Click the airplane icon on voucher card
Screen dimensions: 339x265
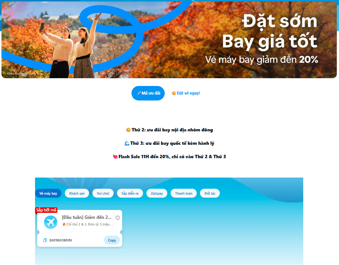click(x=51, y=222)
